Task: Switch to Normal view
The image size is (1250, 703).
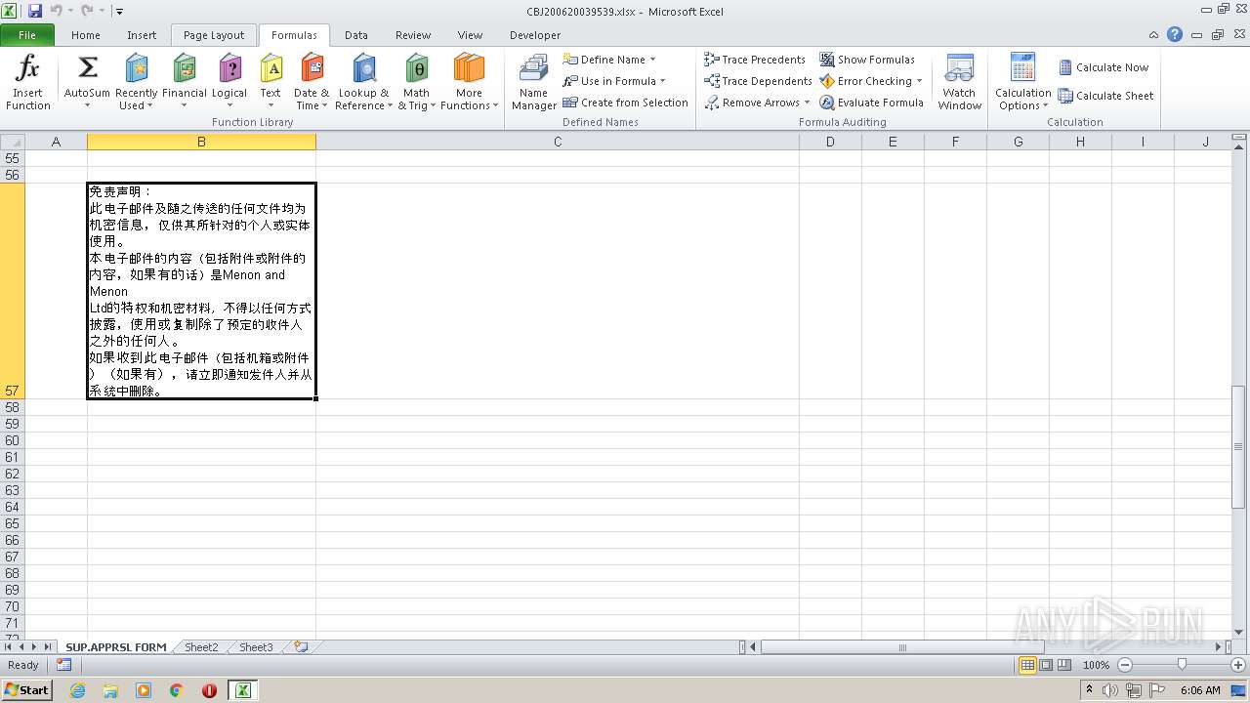Action: coord(1027,665)
